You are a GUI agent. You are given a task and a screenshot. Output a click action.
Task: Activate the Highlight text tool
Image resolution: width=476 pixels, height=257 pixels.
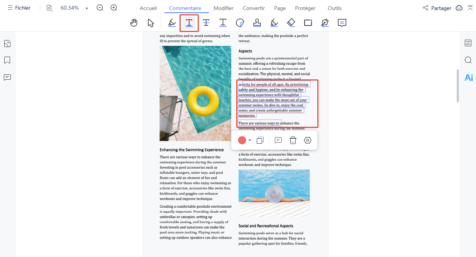(x=172, y=23)
